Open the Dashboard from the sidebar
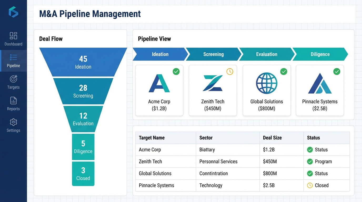The image size is (362, 202). (x=13, y=39)
